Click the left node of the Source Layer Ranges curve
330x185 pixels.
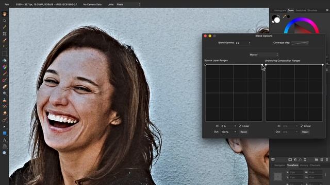point(205,65)
